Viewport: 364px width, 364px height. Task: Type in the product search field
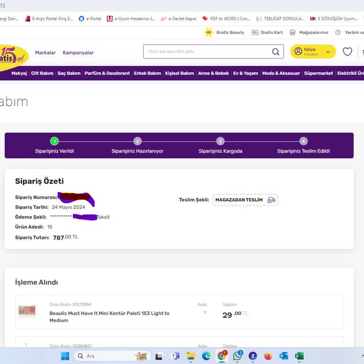[x=213, y=52]
